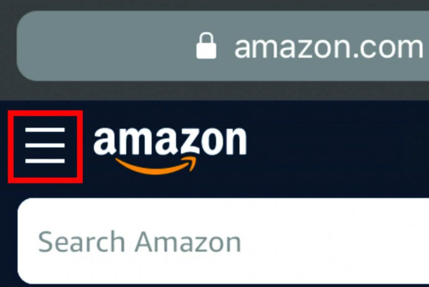View site security via the lock icon

click(206, 46)
